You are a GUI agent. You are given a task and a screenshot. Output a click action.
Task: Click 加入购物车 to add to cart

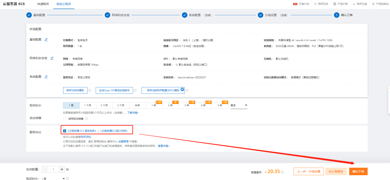click(336, 171)
